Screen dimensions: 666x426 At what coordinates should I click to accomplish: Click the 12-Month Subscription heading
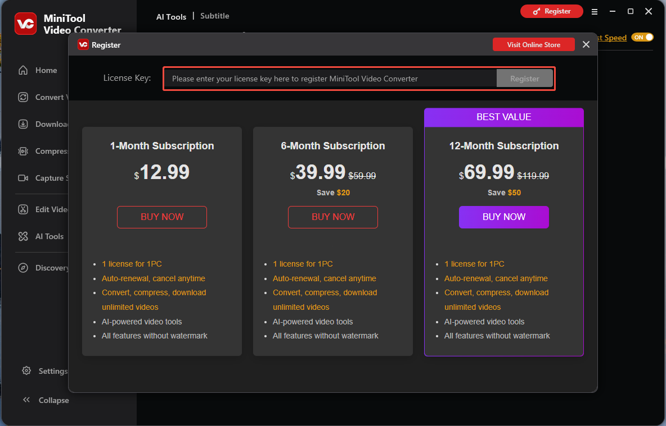[x=504, y=146]
